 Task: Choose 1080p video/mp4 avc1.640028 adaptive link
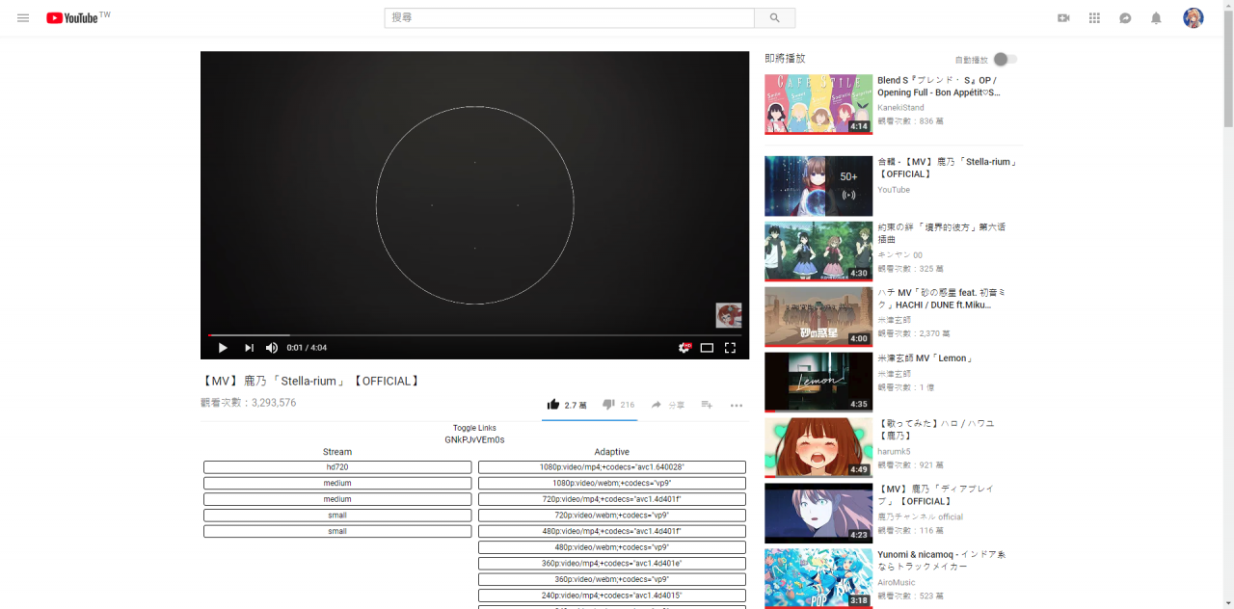point(611,467)
